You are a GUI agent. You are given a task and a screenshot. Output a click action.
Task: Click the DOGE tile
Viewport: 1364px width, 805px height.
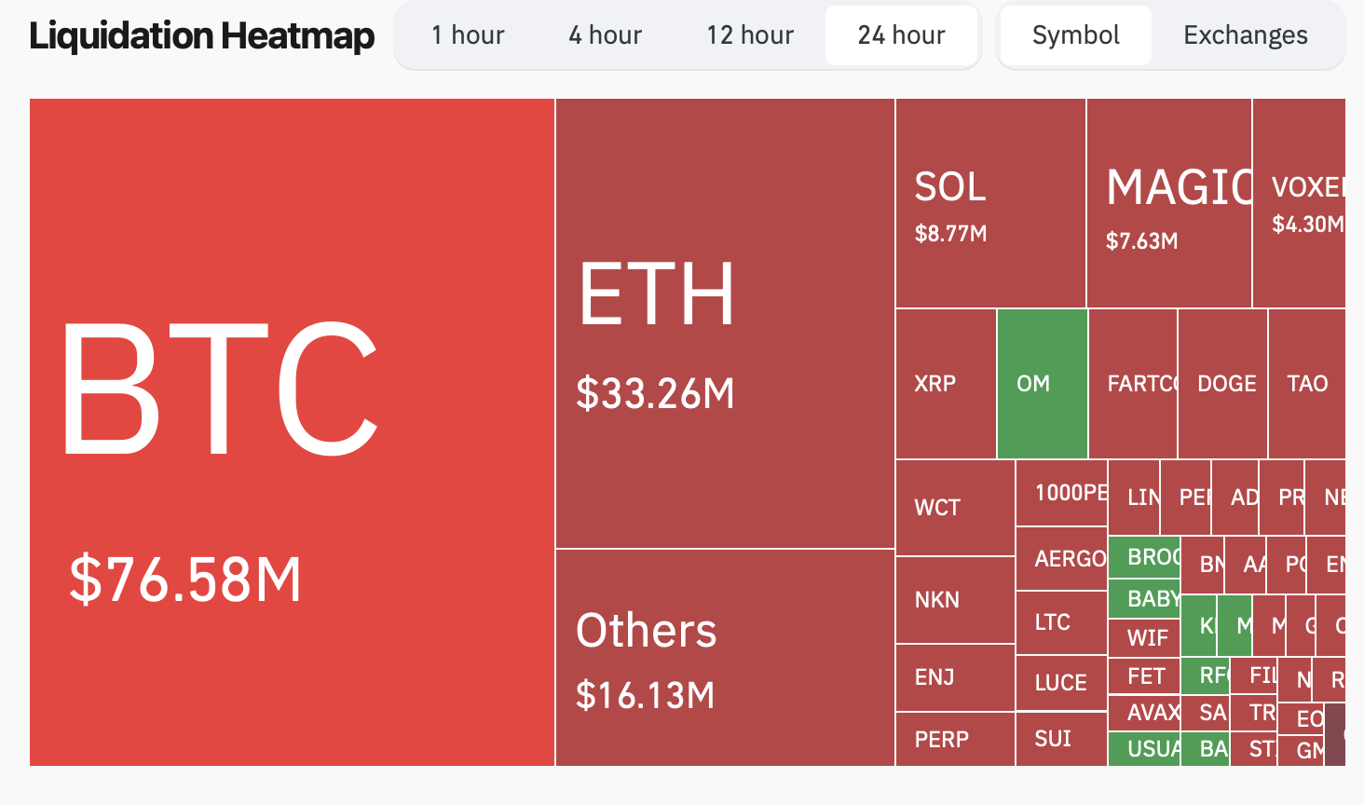(x=1222, y=384)
